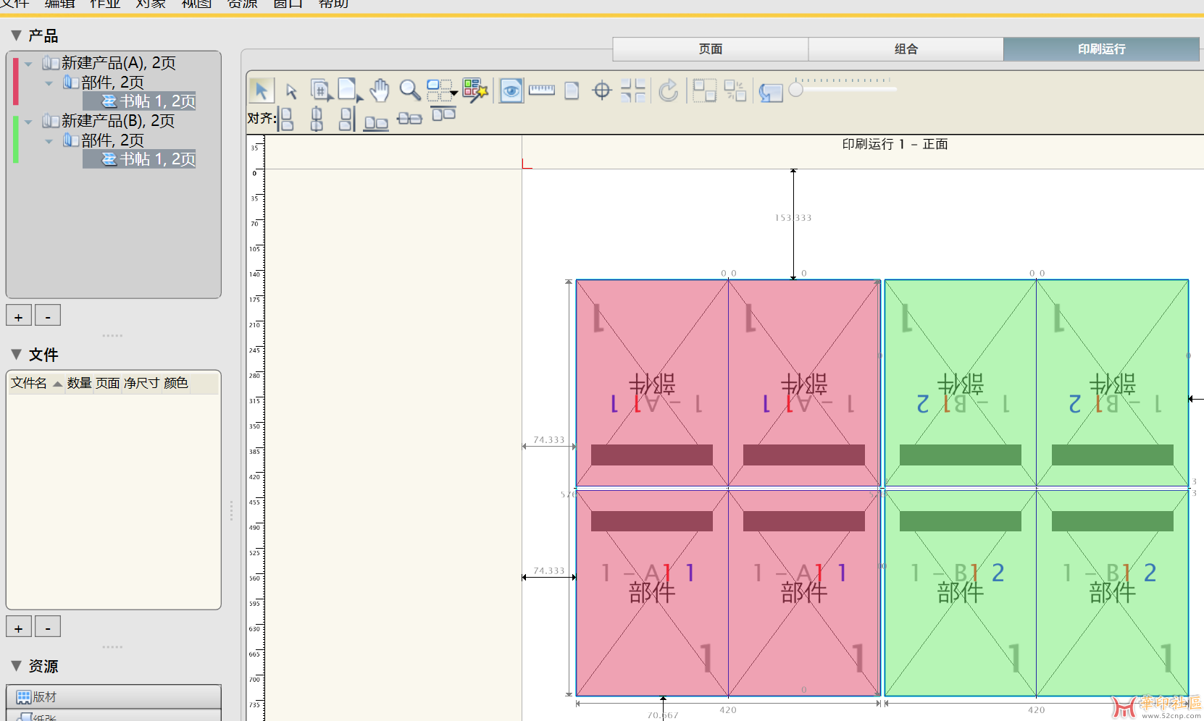1204x721 pixels.
Task: Select top-right green upside-down B page
Action: pos(1113,383)
